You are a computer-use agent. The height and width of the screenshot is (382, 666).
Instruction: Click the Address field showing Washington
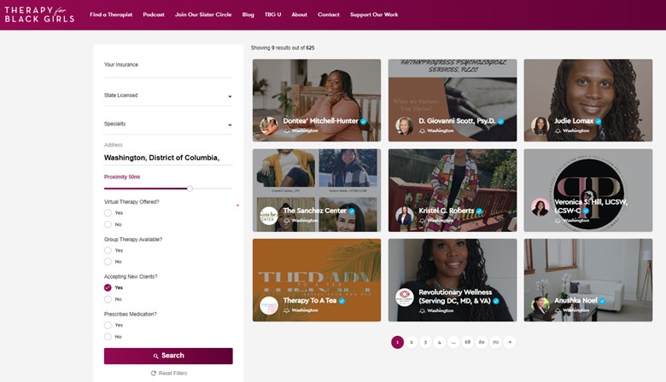(x=168, y=158)
